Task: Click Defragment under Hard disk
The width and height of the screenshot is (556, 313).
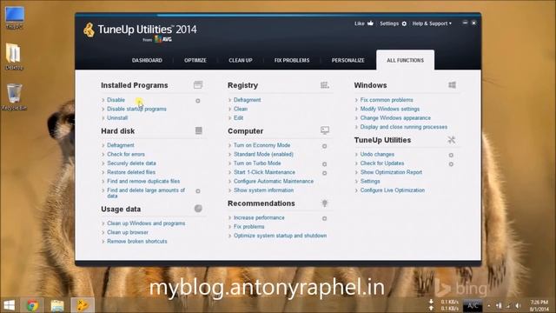Action: 121,145
